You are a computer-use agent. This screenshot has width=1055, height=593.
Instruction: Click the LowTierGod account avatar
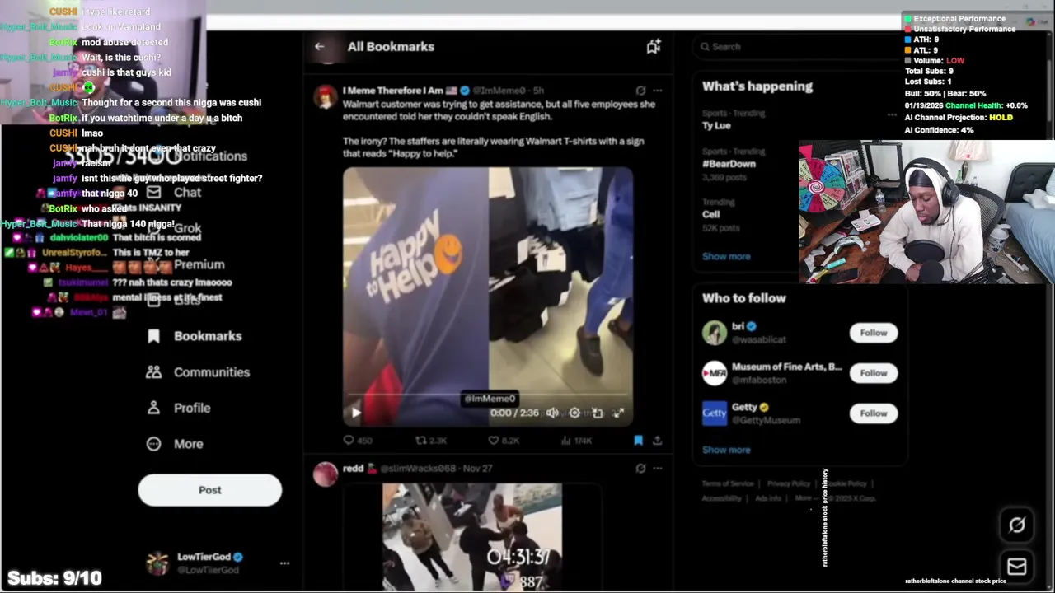pos(157,563)
